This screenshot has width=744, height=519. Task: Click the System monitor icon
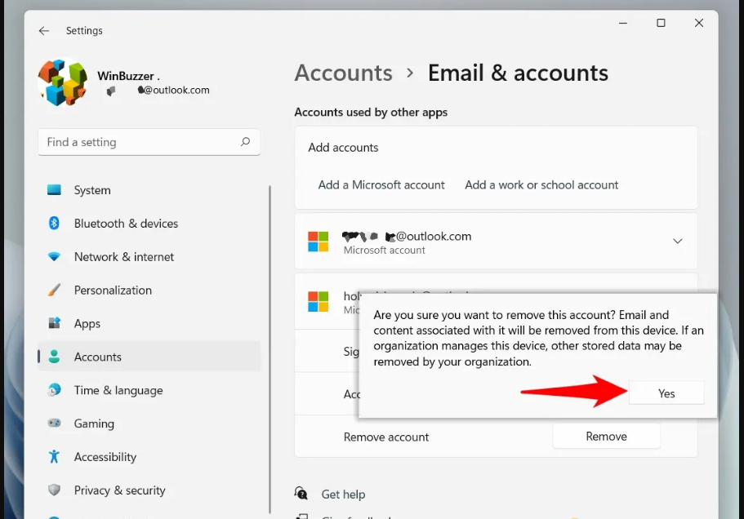coord(54,190)
